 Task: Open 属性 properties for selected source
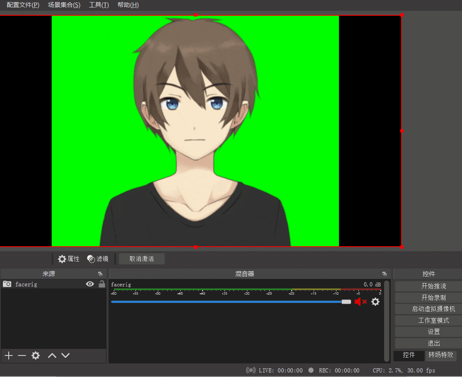[x=69, y=259]
